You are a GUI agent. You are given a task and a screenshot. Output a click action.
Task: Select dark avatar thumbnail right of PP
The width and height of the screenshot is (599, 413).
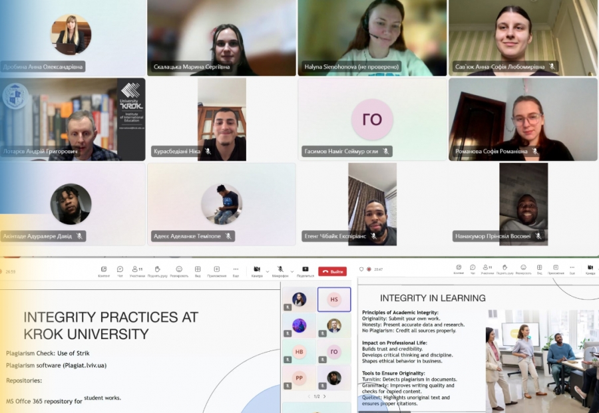tap(334, 378)
